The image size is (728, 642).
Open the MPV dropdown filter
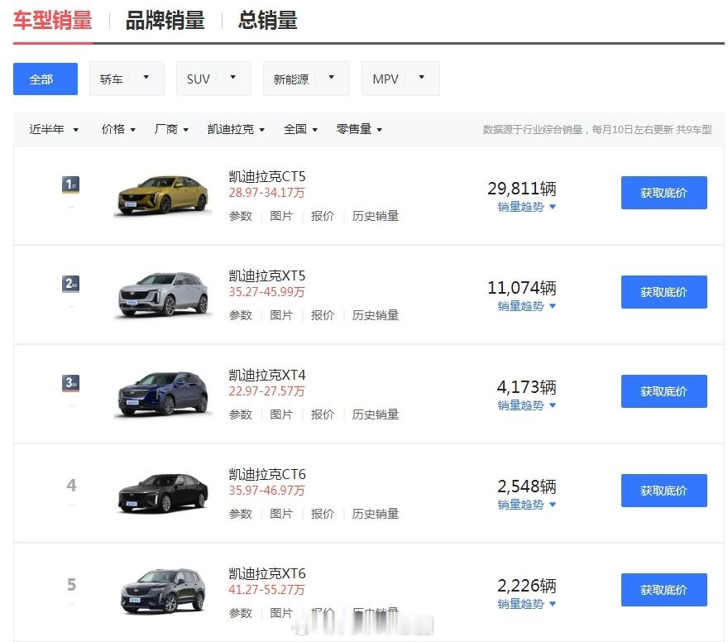[x=400, y=79]
